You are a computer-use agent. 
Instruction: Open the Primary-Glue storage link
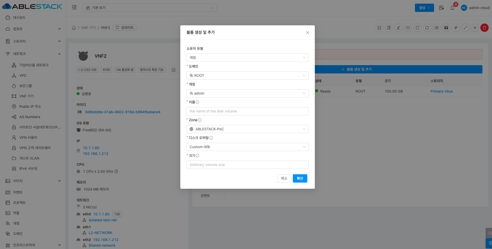click(x=442, y=91)
